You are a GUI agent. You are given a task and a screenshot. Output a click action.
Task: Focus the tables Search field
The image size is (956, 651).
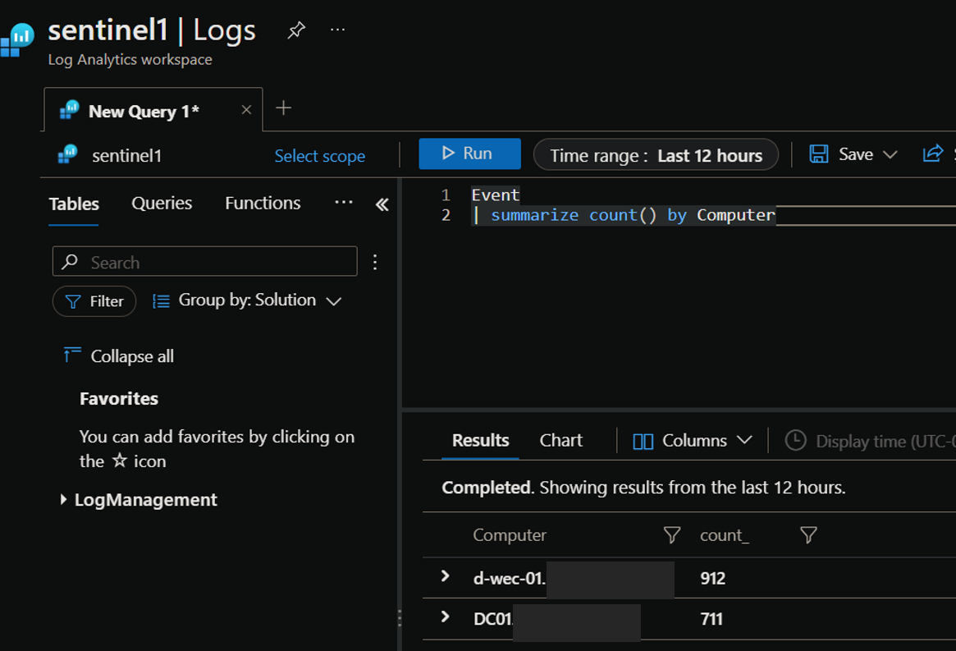[x=205, y=262]
